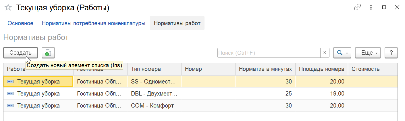Viewport: 405px width, 121px height.
Task: Copy link to this form (chain icon)
Action: 357,8
